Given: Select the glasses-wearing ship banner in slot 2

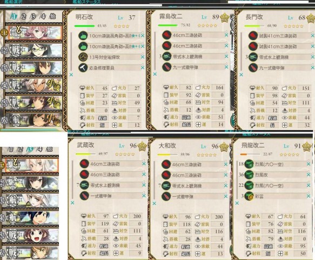Looking at the screenshot, I should [34, 50].
